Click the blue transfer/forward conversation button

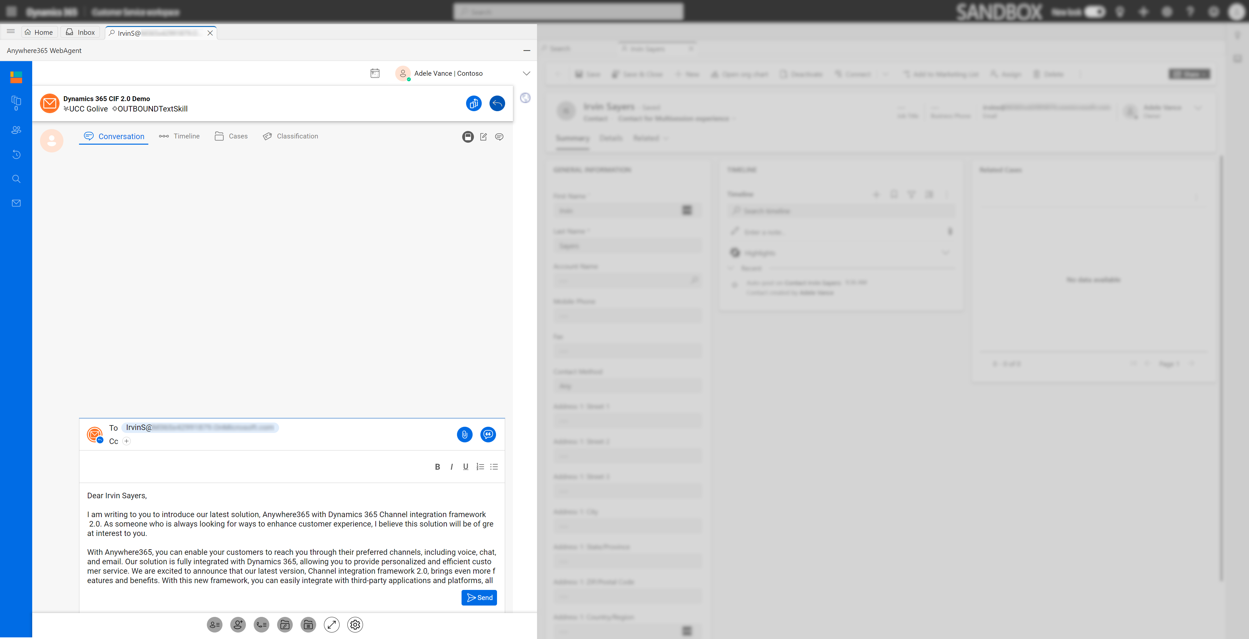(x=474, y=103)
